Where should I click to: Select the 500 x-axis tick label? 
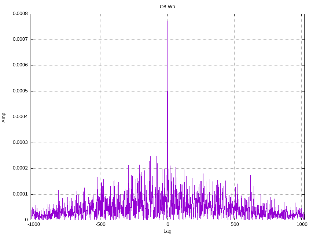pos(234,224)
